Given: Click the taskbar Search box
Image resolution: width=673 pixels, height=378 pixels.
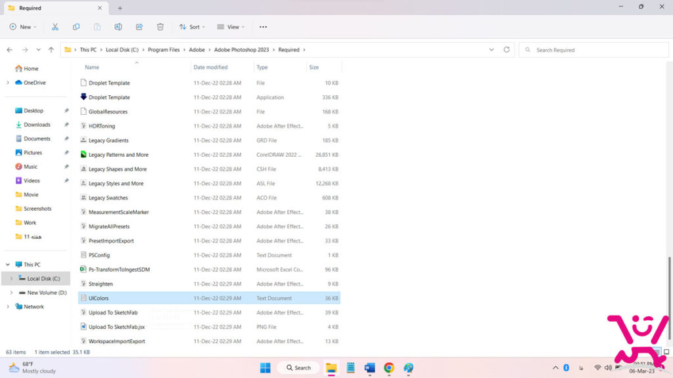Looking at the screenshot, I should pyautogui.click(x=298, y=367).
